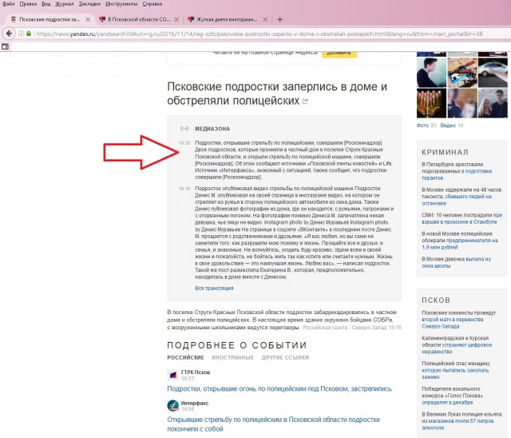Open Псков hockey players news link
Screen dimensions: 511x438
coord(458,319)
